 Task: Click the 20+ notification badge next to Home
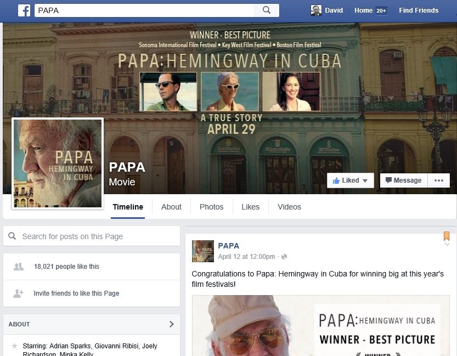point(381,11)
